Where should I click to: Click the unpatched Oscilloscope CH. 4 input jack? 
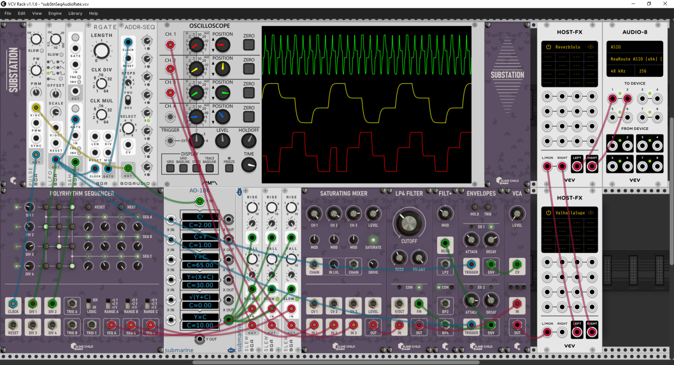tap(170, 117)
